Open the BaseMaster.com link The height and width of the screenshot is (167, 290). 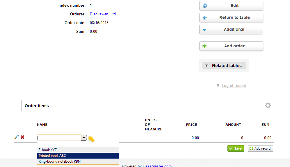pos(157,166)
